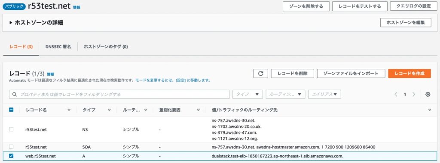This screenshot has width=440, height=163.
Task: Sort by 差別化要因 column arrow
Action: (199, 110)
